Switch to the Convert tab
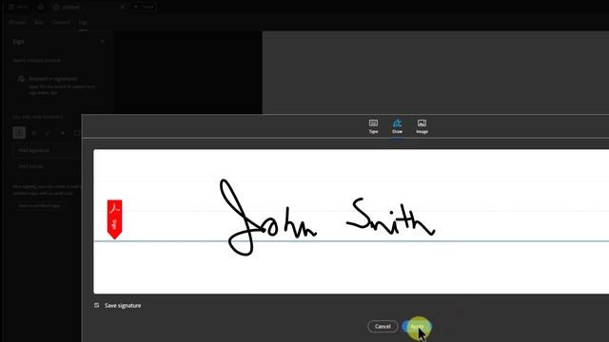Screen dimensions: 609x342 (x=61, y=23)
